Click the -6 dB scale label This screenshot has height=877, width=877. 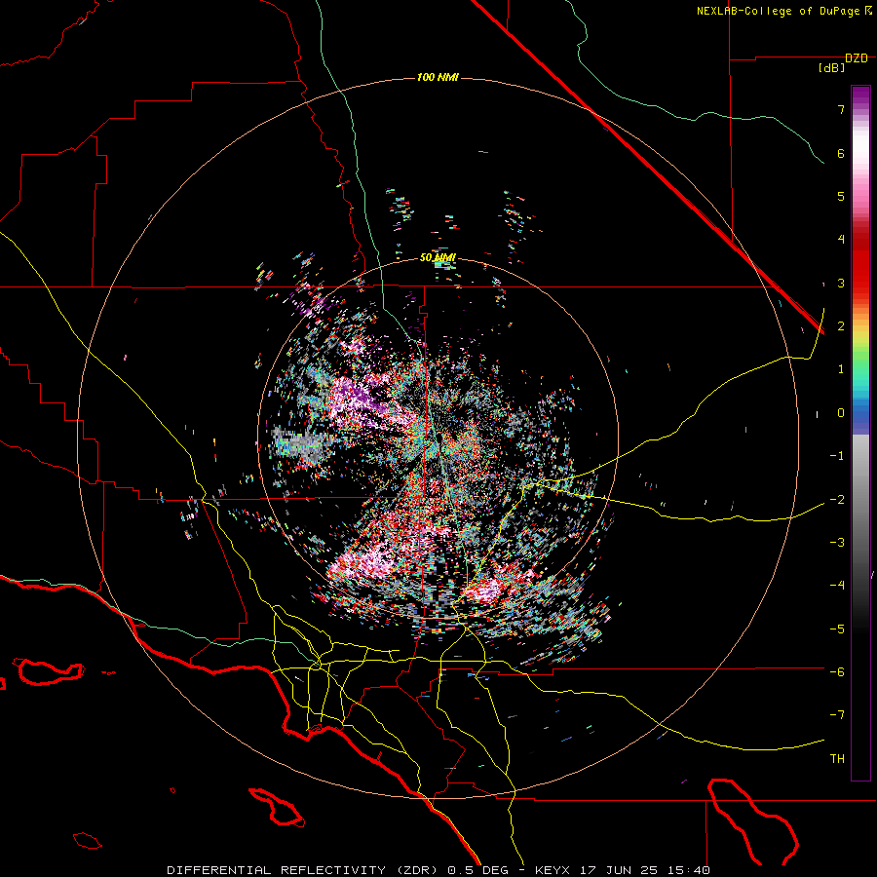tap(837, 672)
